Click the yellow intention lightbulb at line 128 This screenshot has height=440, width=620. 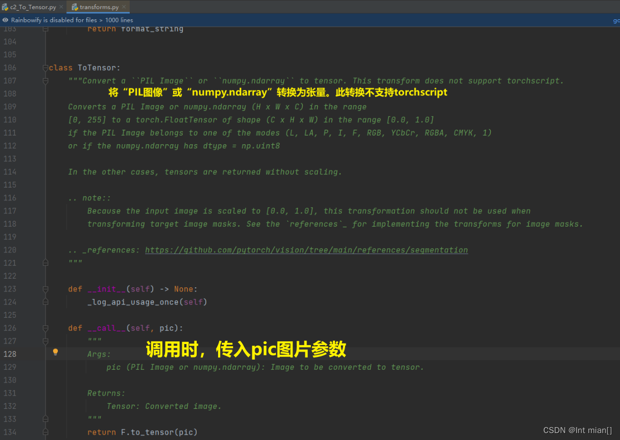[55, 352]
